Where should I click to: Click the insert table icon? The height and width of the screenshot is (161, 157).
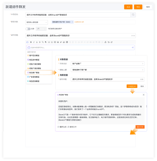click(x=67, y=42)
